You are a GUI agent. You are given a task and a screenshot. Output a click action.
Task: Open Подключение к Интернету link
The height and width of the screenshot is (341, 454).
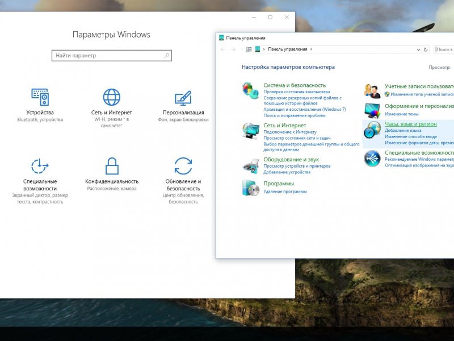(290, 132)
